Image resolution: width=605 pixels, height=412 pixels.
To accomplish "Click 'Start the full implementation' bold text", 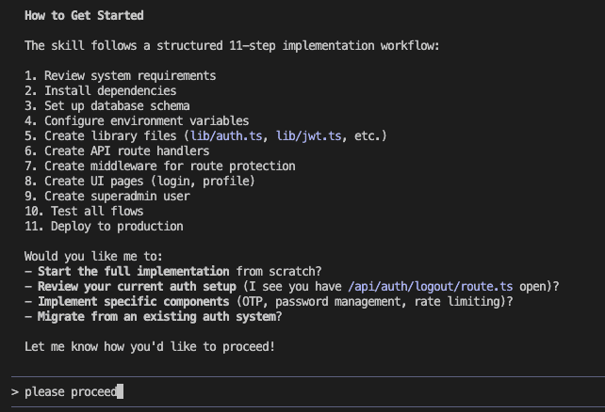I will point(134,272).
